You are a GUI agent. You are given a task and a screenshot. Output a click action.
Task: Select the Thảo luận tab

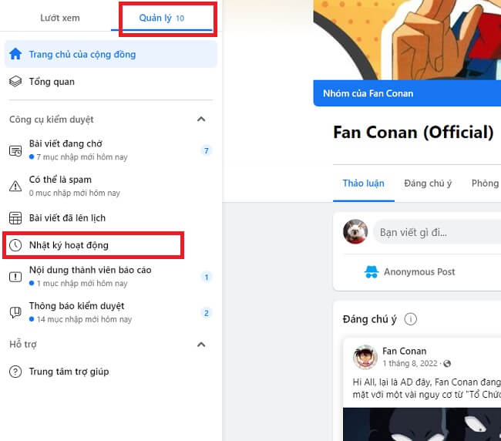tap(363, 183)
